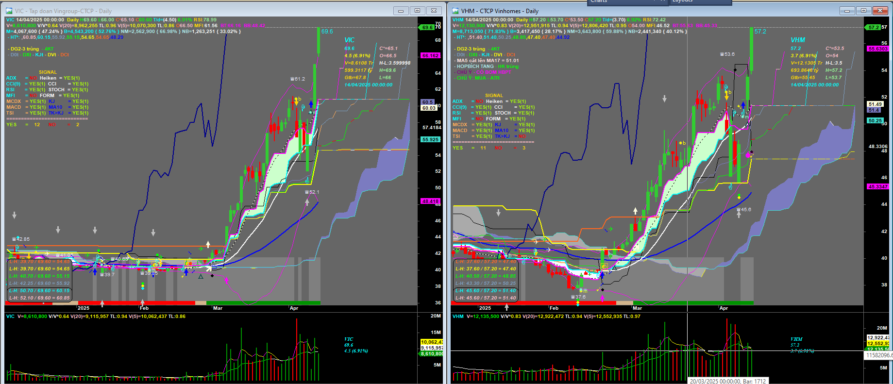Click the 53.6 peak label in VHM chart

[727, 54]
